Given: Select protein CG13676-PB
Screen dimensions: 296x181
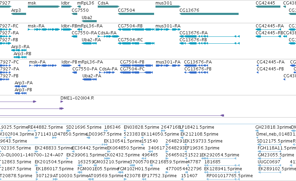Looking at the screenshot, I should (196, 72).
